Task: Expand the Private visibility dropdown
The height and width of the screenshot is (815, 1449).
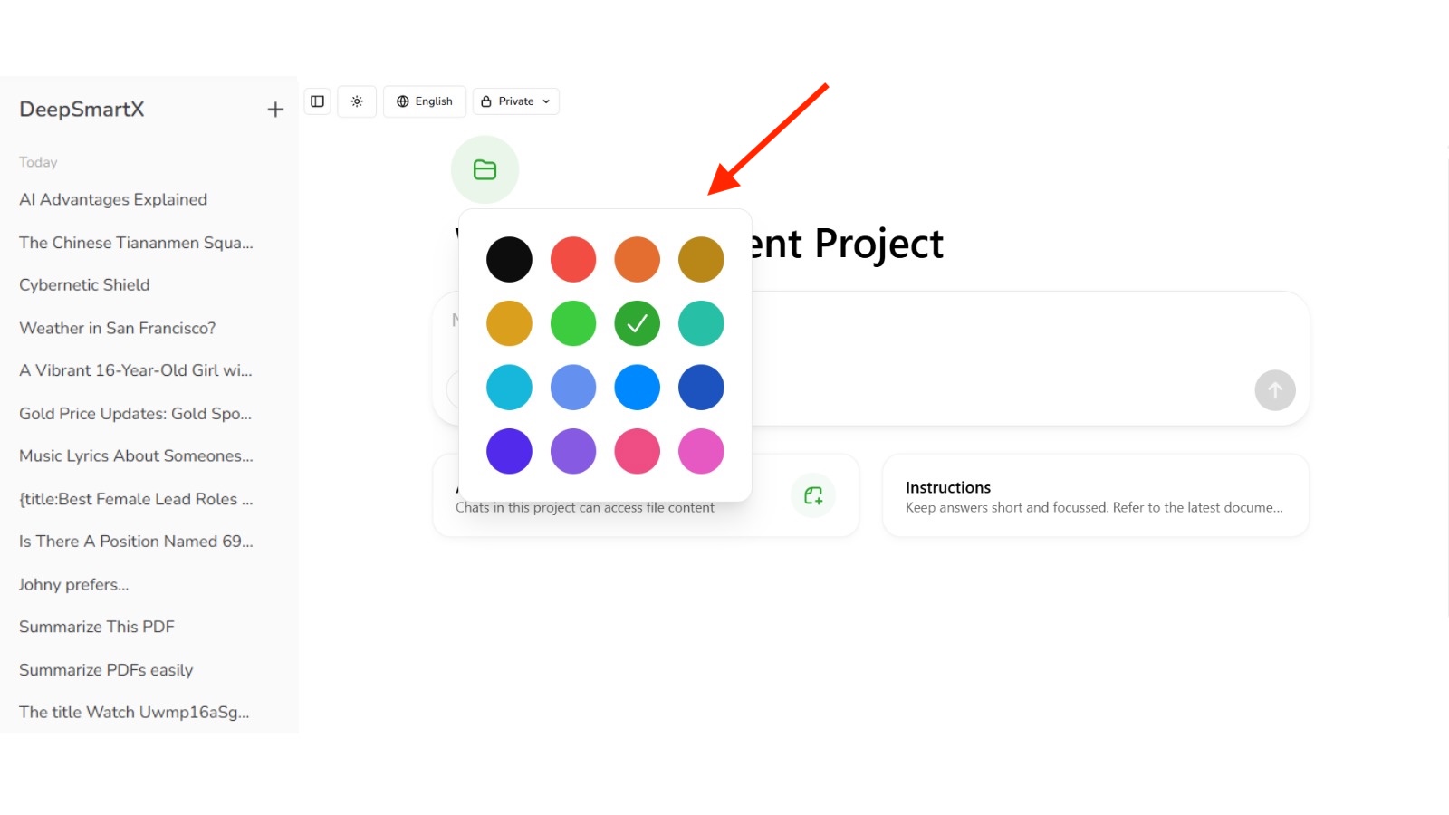Action: (x=515, y=101)
